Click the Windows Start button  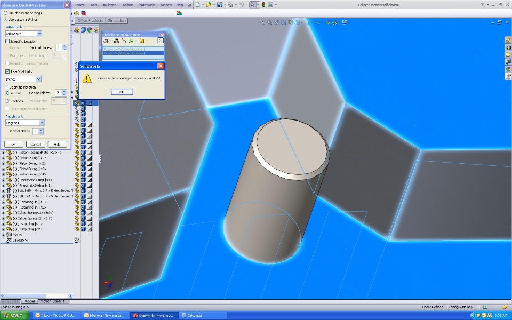(14, 315)
